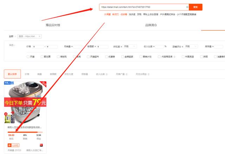Sort results by 收入比率
The width and height of the screenshot is (225, 157).
[100, 74]
